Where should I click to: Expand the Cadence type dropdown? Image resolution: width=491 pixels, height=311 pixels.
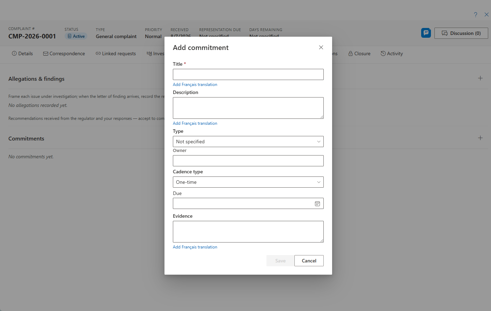pyautogui.click(x=248, y=182)
